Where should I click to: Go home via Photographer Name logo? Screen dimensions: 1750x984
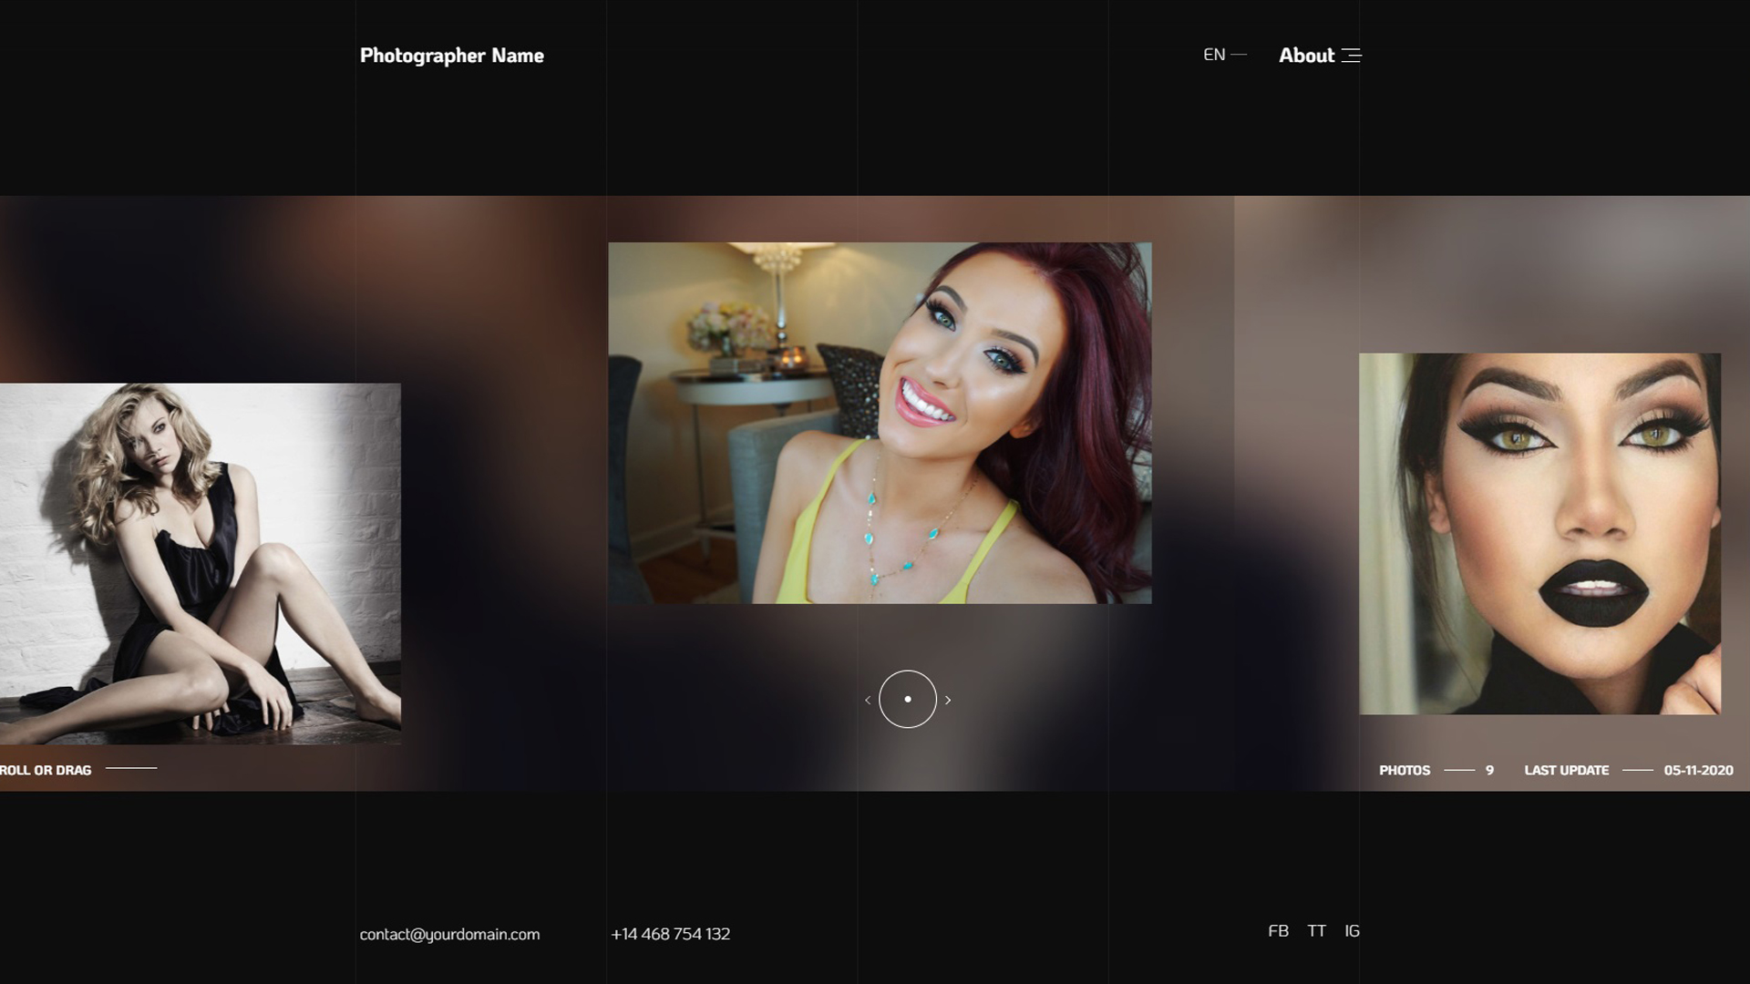[451, 56]
